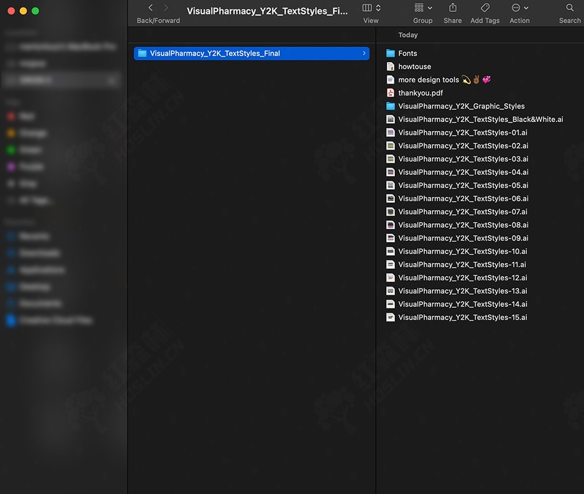Select TextStyles-02.ai file icon
Viewport: 584px width, 494px height.
point(391,146)
